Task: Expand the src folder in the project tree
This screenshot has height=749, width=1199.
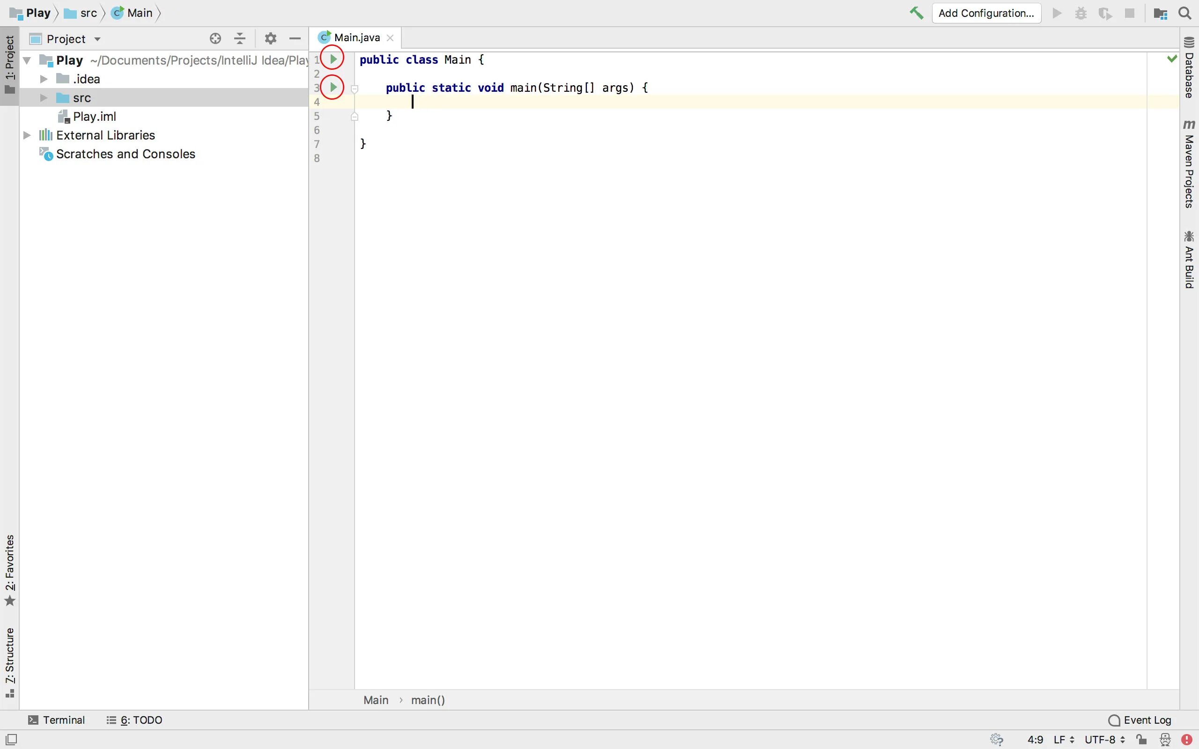Action: [x=44, y=97]
